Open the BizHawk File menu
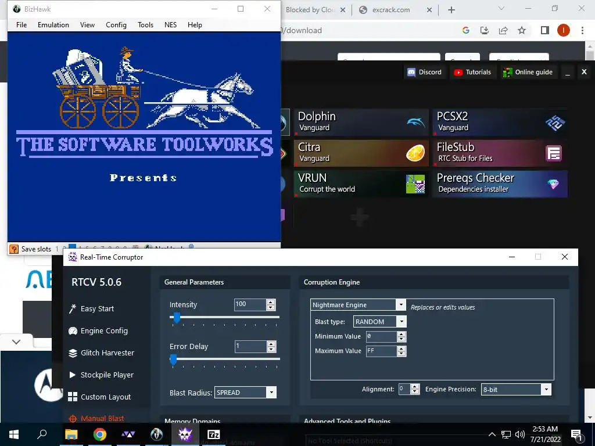Screen dimensions: 595x446 pyautogui.click(x=21, y=25)
